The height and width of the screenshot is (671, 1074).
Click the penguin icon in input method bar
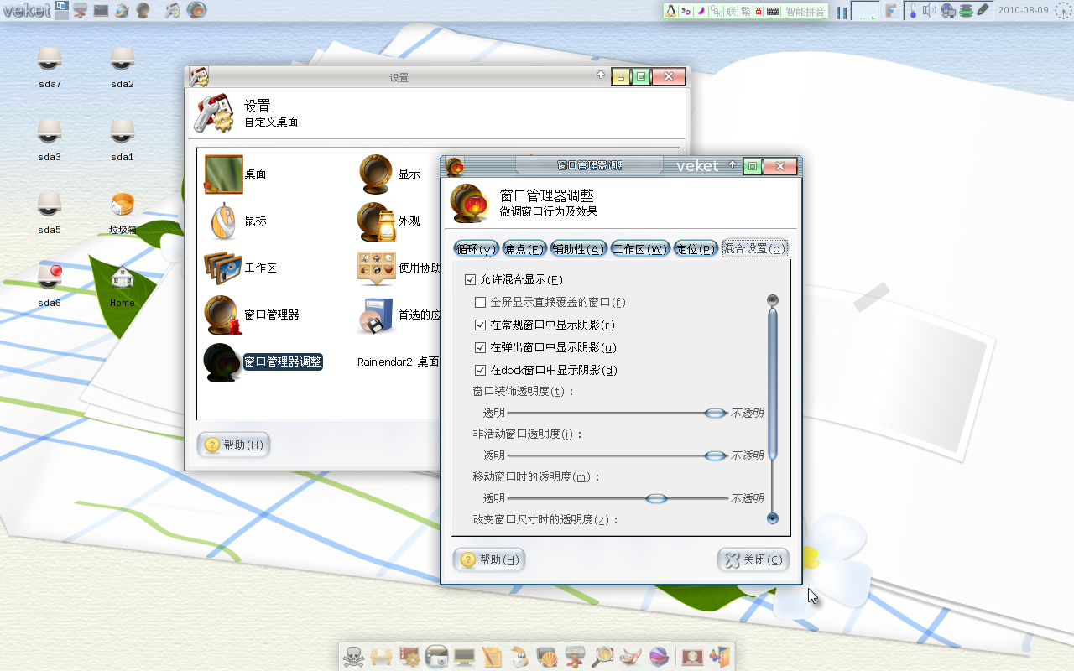click(671, 11)
